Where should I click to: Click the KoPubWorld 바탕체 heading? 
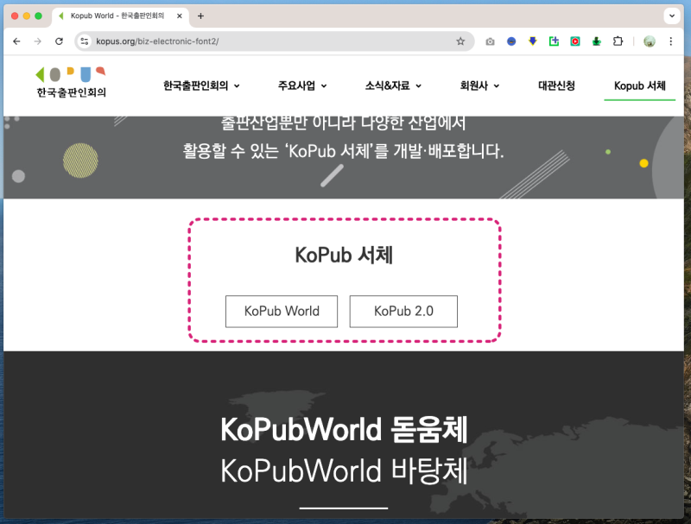[344, 470]
